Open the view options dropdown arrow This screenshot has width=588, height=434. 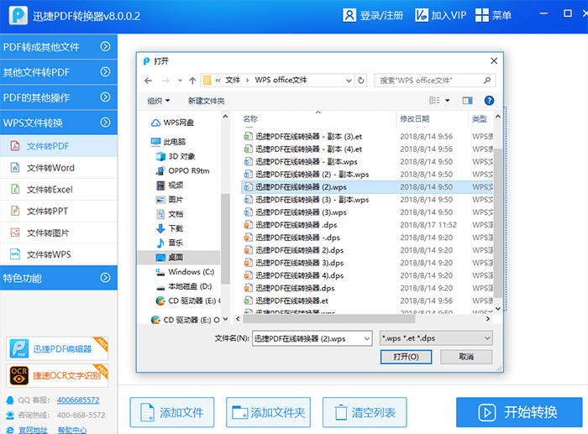coord(447,101)
